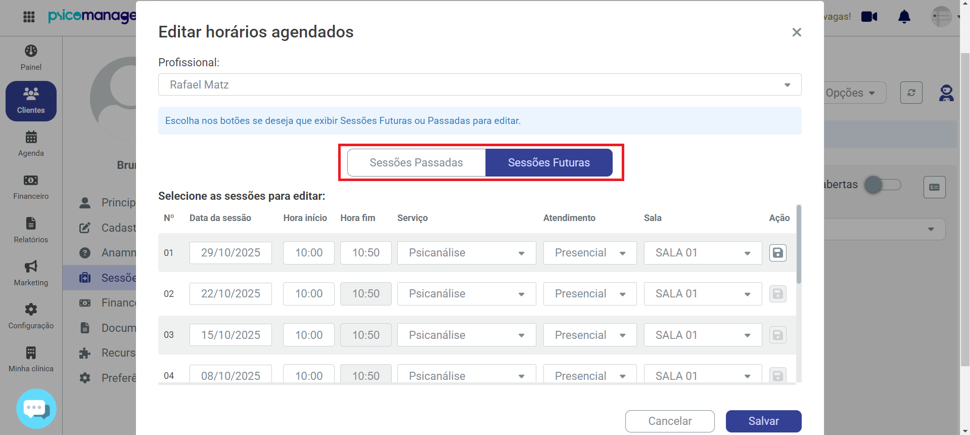Select Sessões Passadas

click(416, 162)
